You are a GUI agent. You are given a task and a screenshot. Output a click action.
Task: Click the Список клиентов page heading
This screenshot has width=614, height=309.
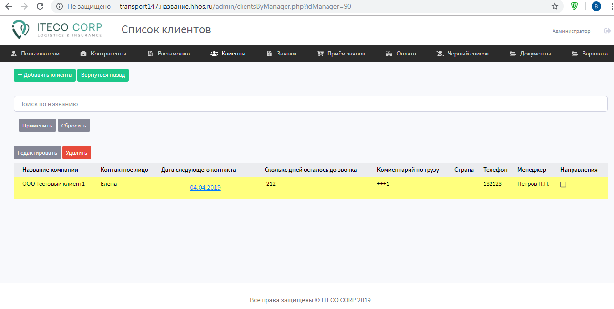tap(166, 30)
